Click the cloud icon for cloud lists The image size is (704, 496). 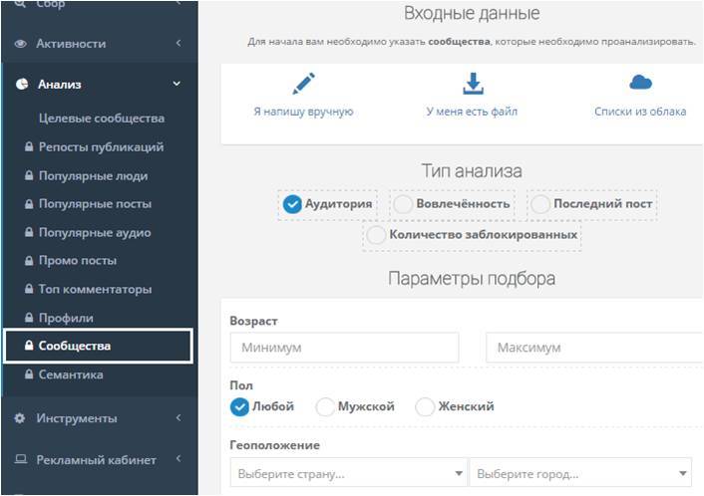click(639, 83)
